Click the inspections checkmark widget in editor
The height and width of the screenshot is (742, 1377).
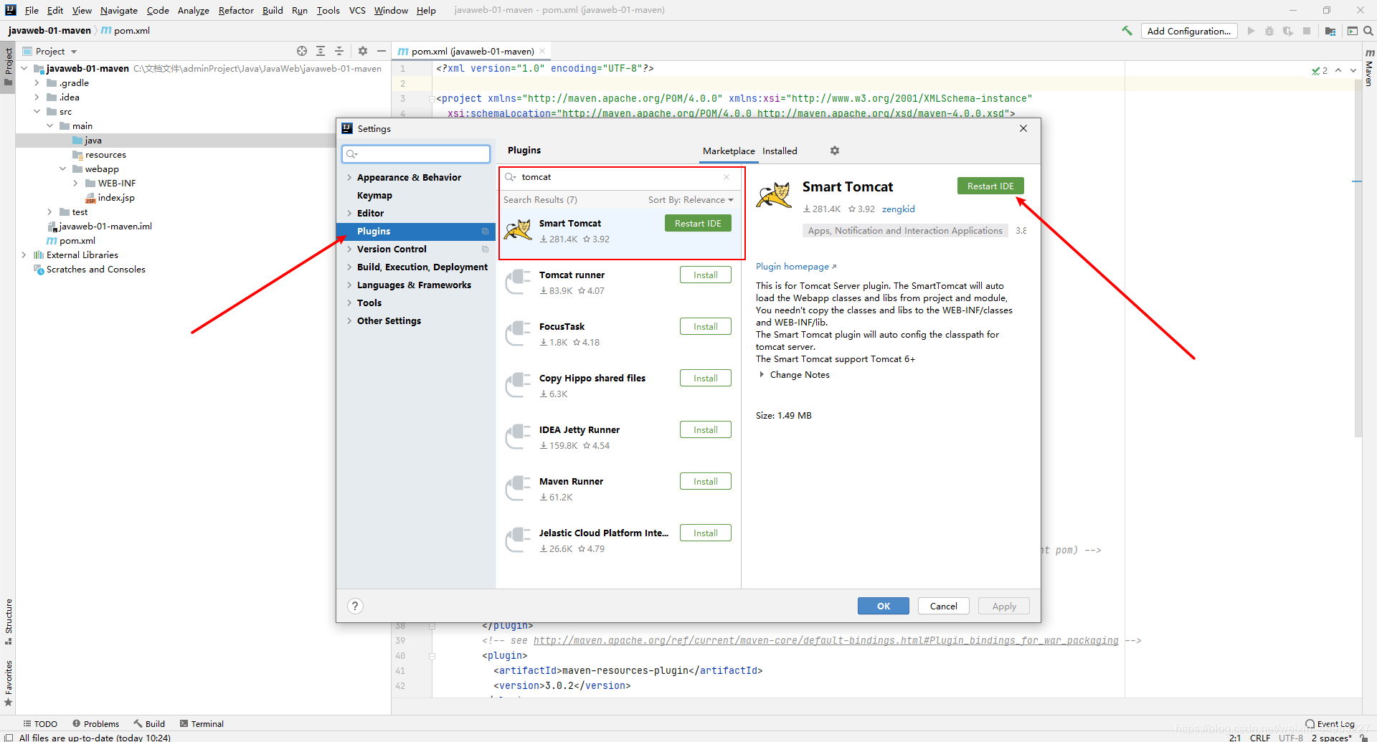(x=1320, y=70)
